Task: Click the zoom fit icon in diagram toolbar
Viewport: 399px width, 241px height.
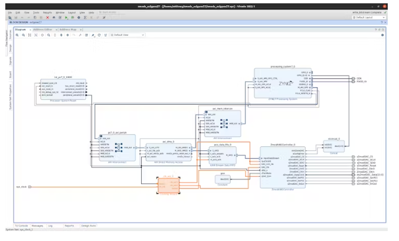Action: tap(30, 35)
